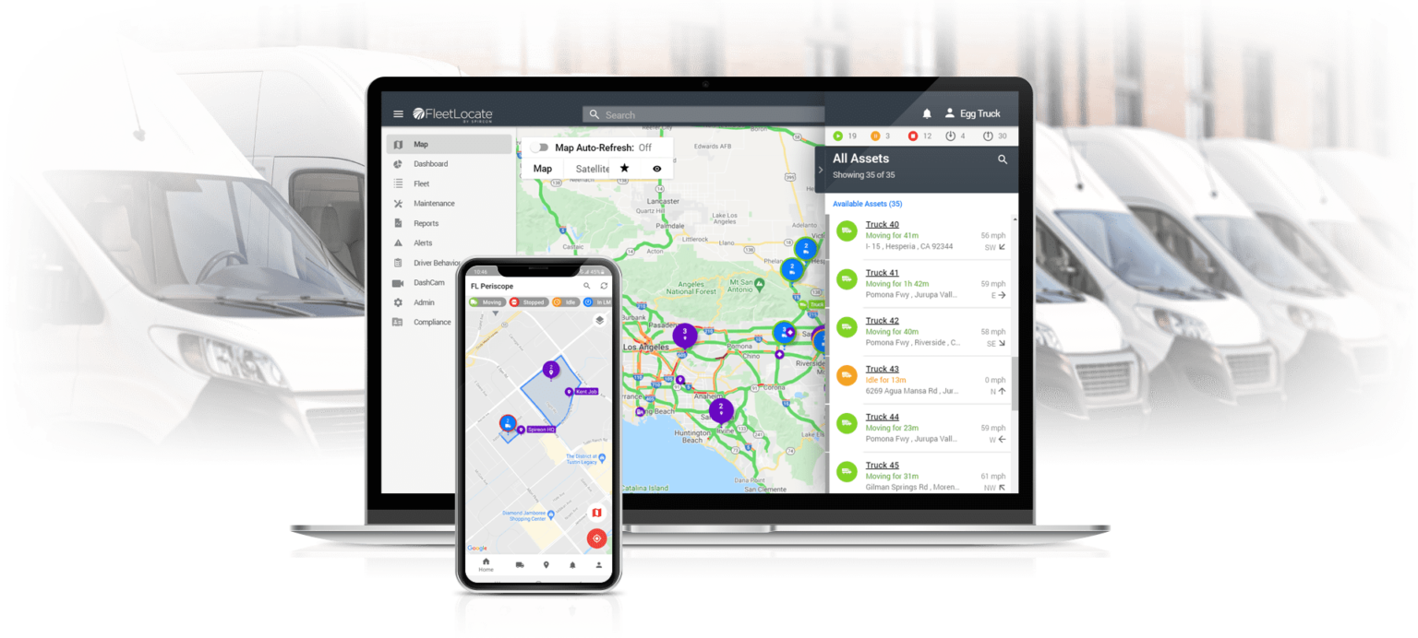Open location pin tab in phone bottom bar
Image resolution: width=1418 pixels, height=638 pixels.
pyautogui.click(x=546, y=564)
